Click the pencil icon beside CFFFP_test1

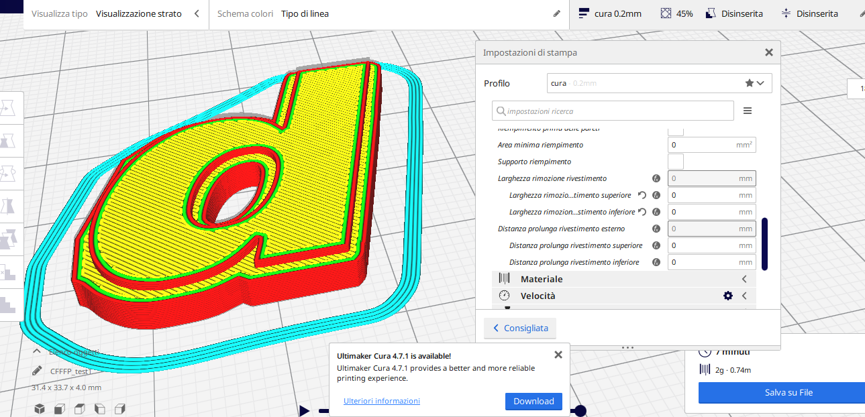coord(37,371)
